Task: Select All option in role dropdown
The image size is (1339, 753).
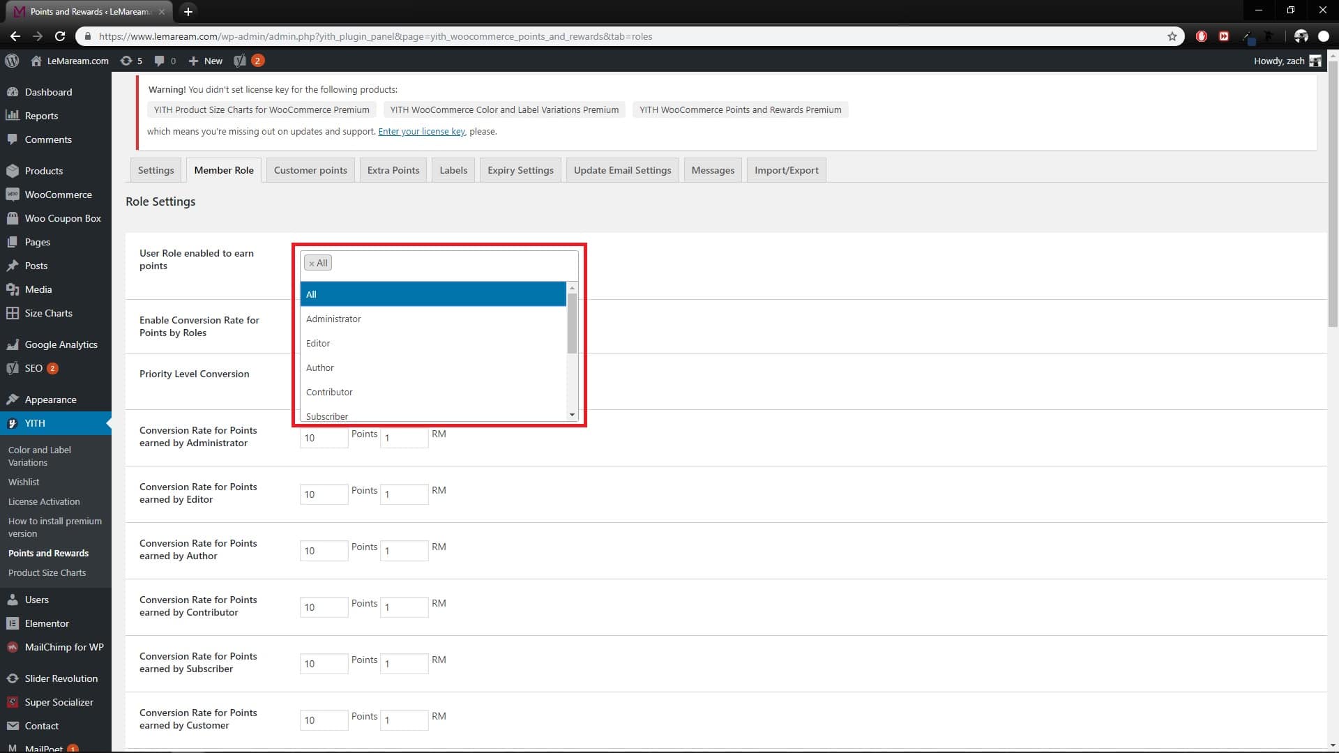Action: tap(433, 294)
